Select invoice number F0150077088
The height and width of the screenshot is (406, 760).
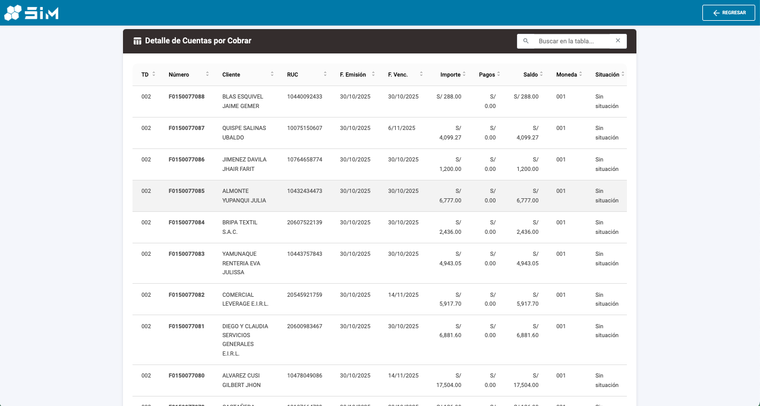[187, 97]
